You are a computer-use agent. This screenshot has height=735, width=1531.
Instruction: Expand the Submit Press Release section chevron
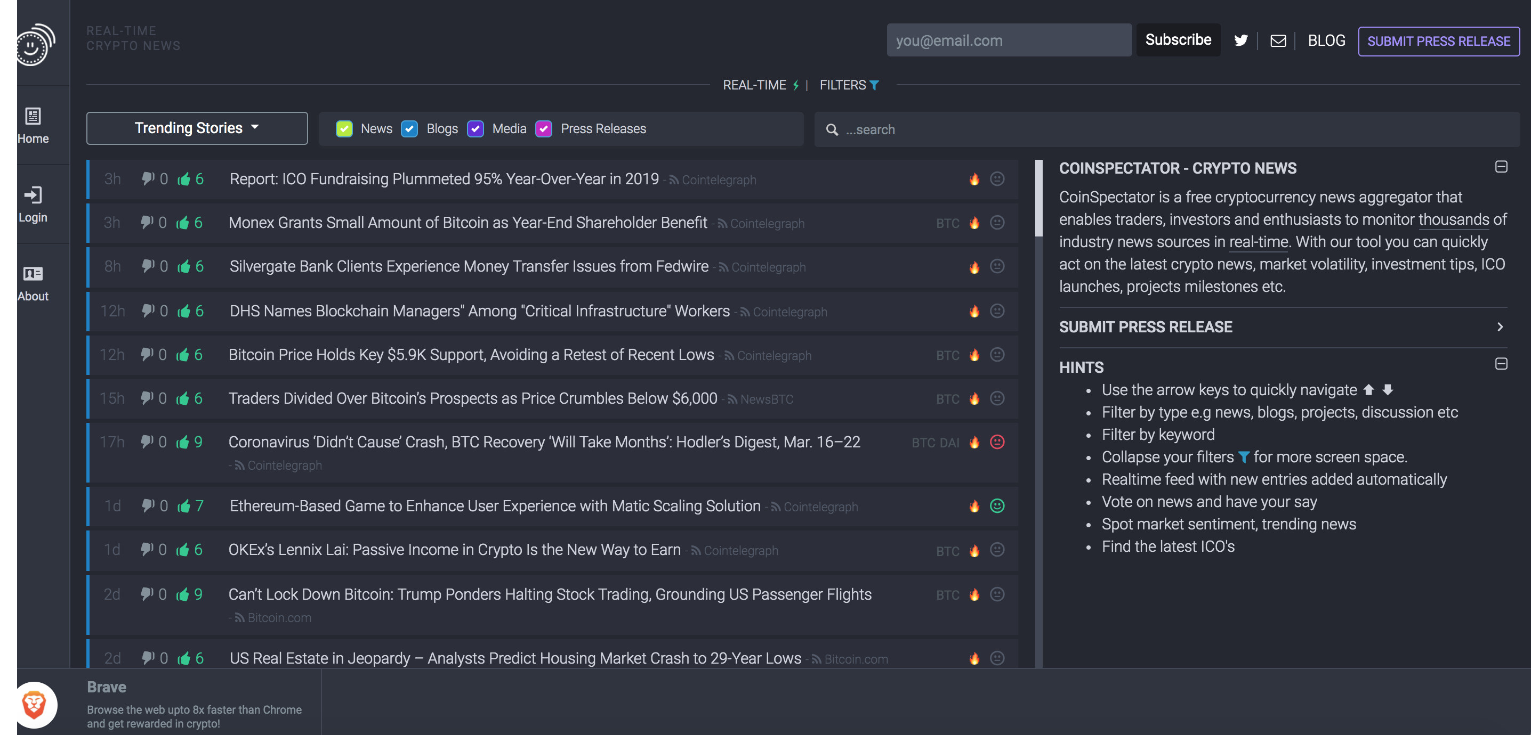(1500, 326)
